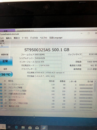
Task: Open the 編集(E) menu
Action: (9, 38)
